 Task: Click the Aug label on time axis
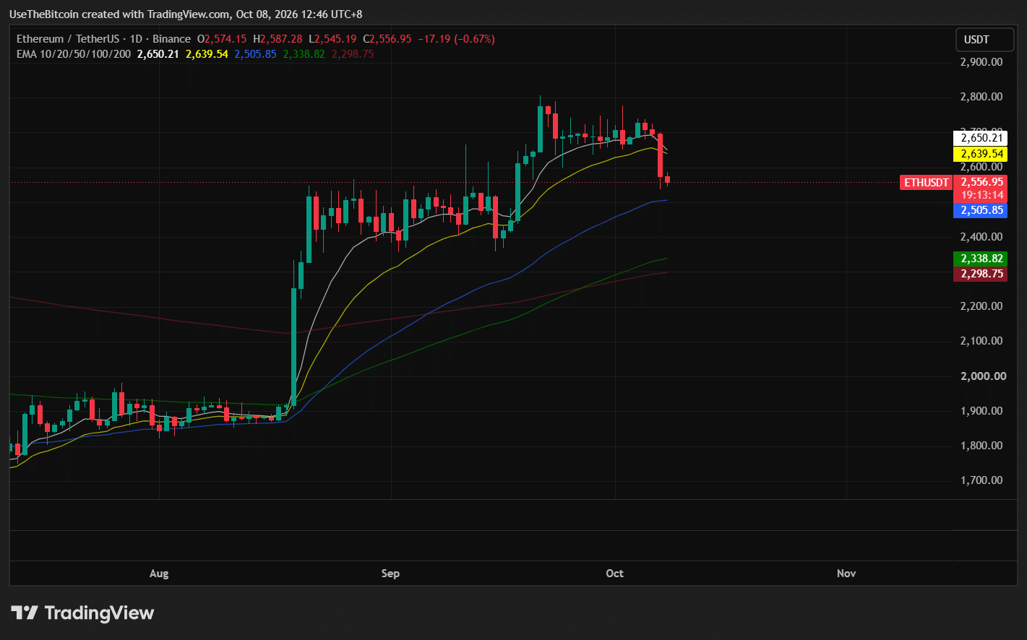(159, 574)
